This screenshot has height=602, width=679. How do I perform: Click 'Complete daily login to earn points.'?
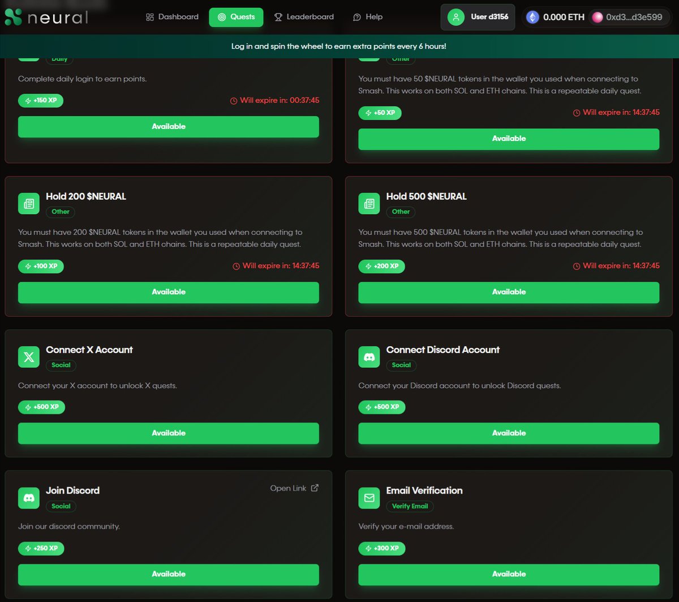pos(83,79)
